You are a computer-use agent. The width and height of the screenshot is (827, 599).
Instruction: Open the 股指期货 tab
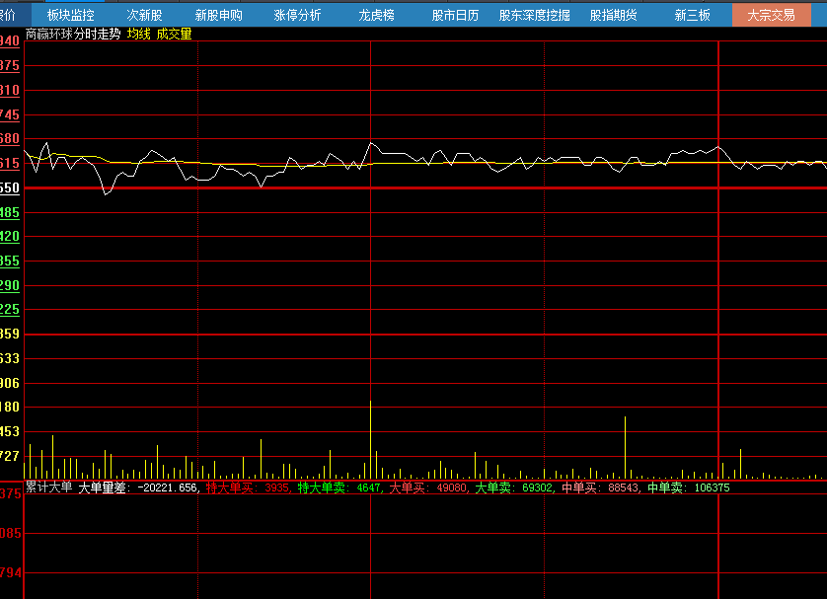coord(614,15)
